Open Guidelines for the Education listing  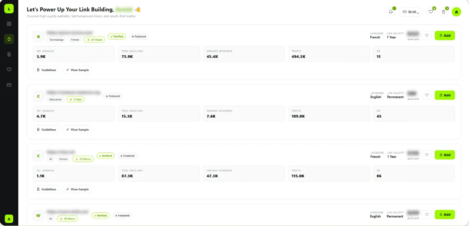[46, 130]
